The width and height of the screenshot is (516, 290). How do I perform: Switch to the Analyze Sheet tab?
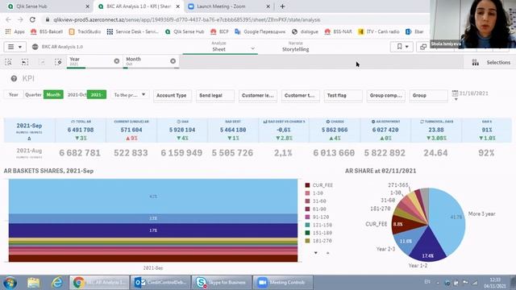pyautogui.click(x=218, y=47)
